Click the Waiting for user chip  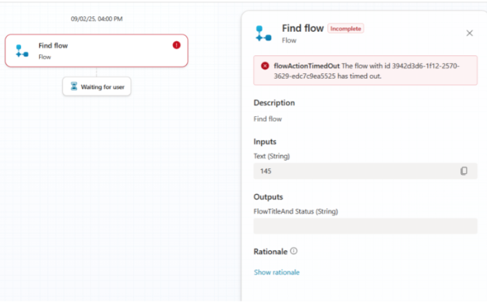(x=97, y=87)
